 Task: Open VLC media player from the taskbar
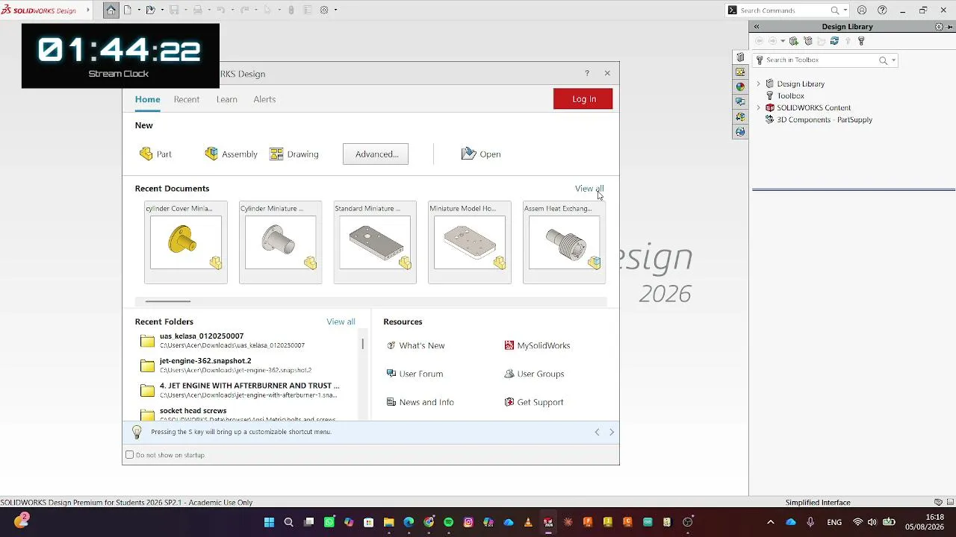point(528,522)
